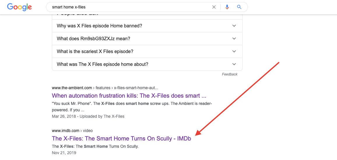Image resolution: width=337 pixels, height=160 pixels.
Task: Click the 'Mar 26, 2018 - Uploaded by The X-Files' text
Action: (x=88, y=116)
